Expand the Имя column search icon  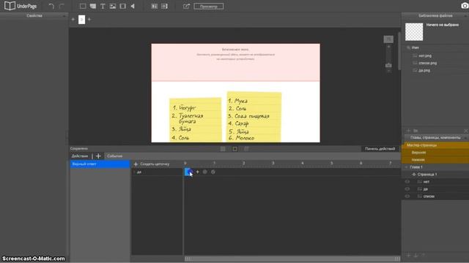coord(409,47)
